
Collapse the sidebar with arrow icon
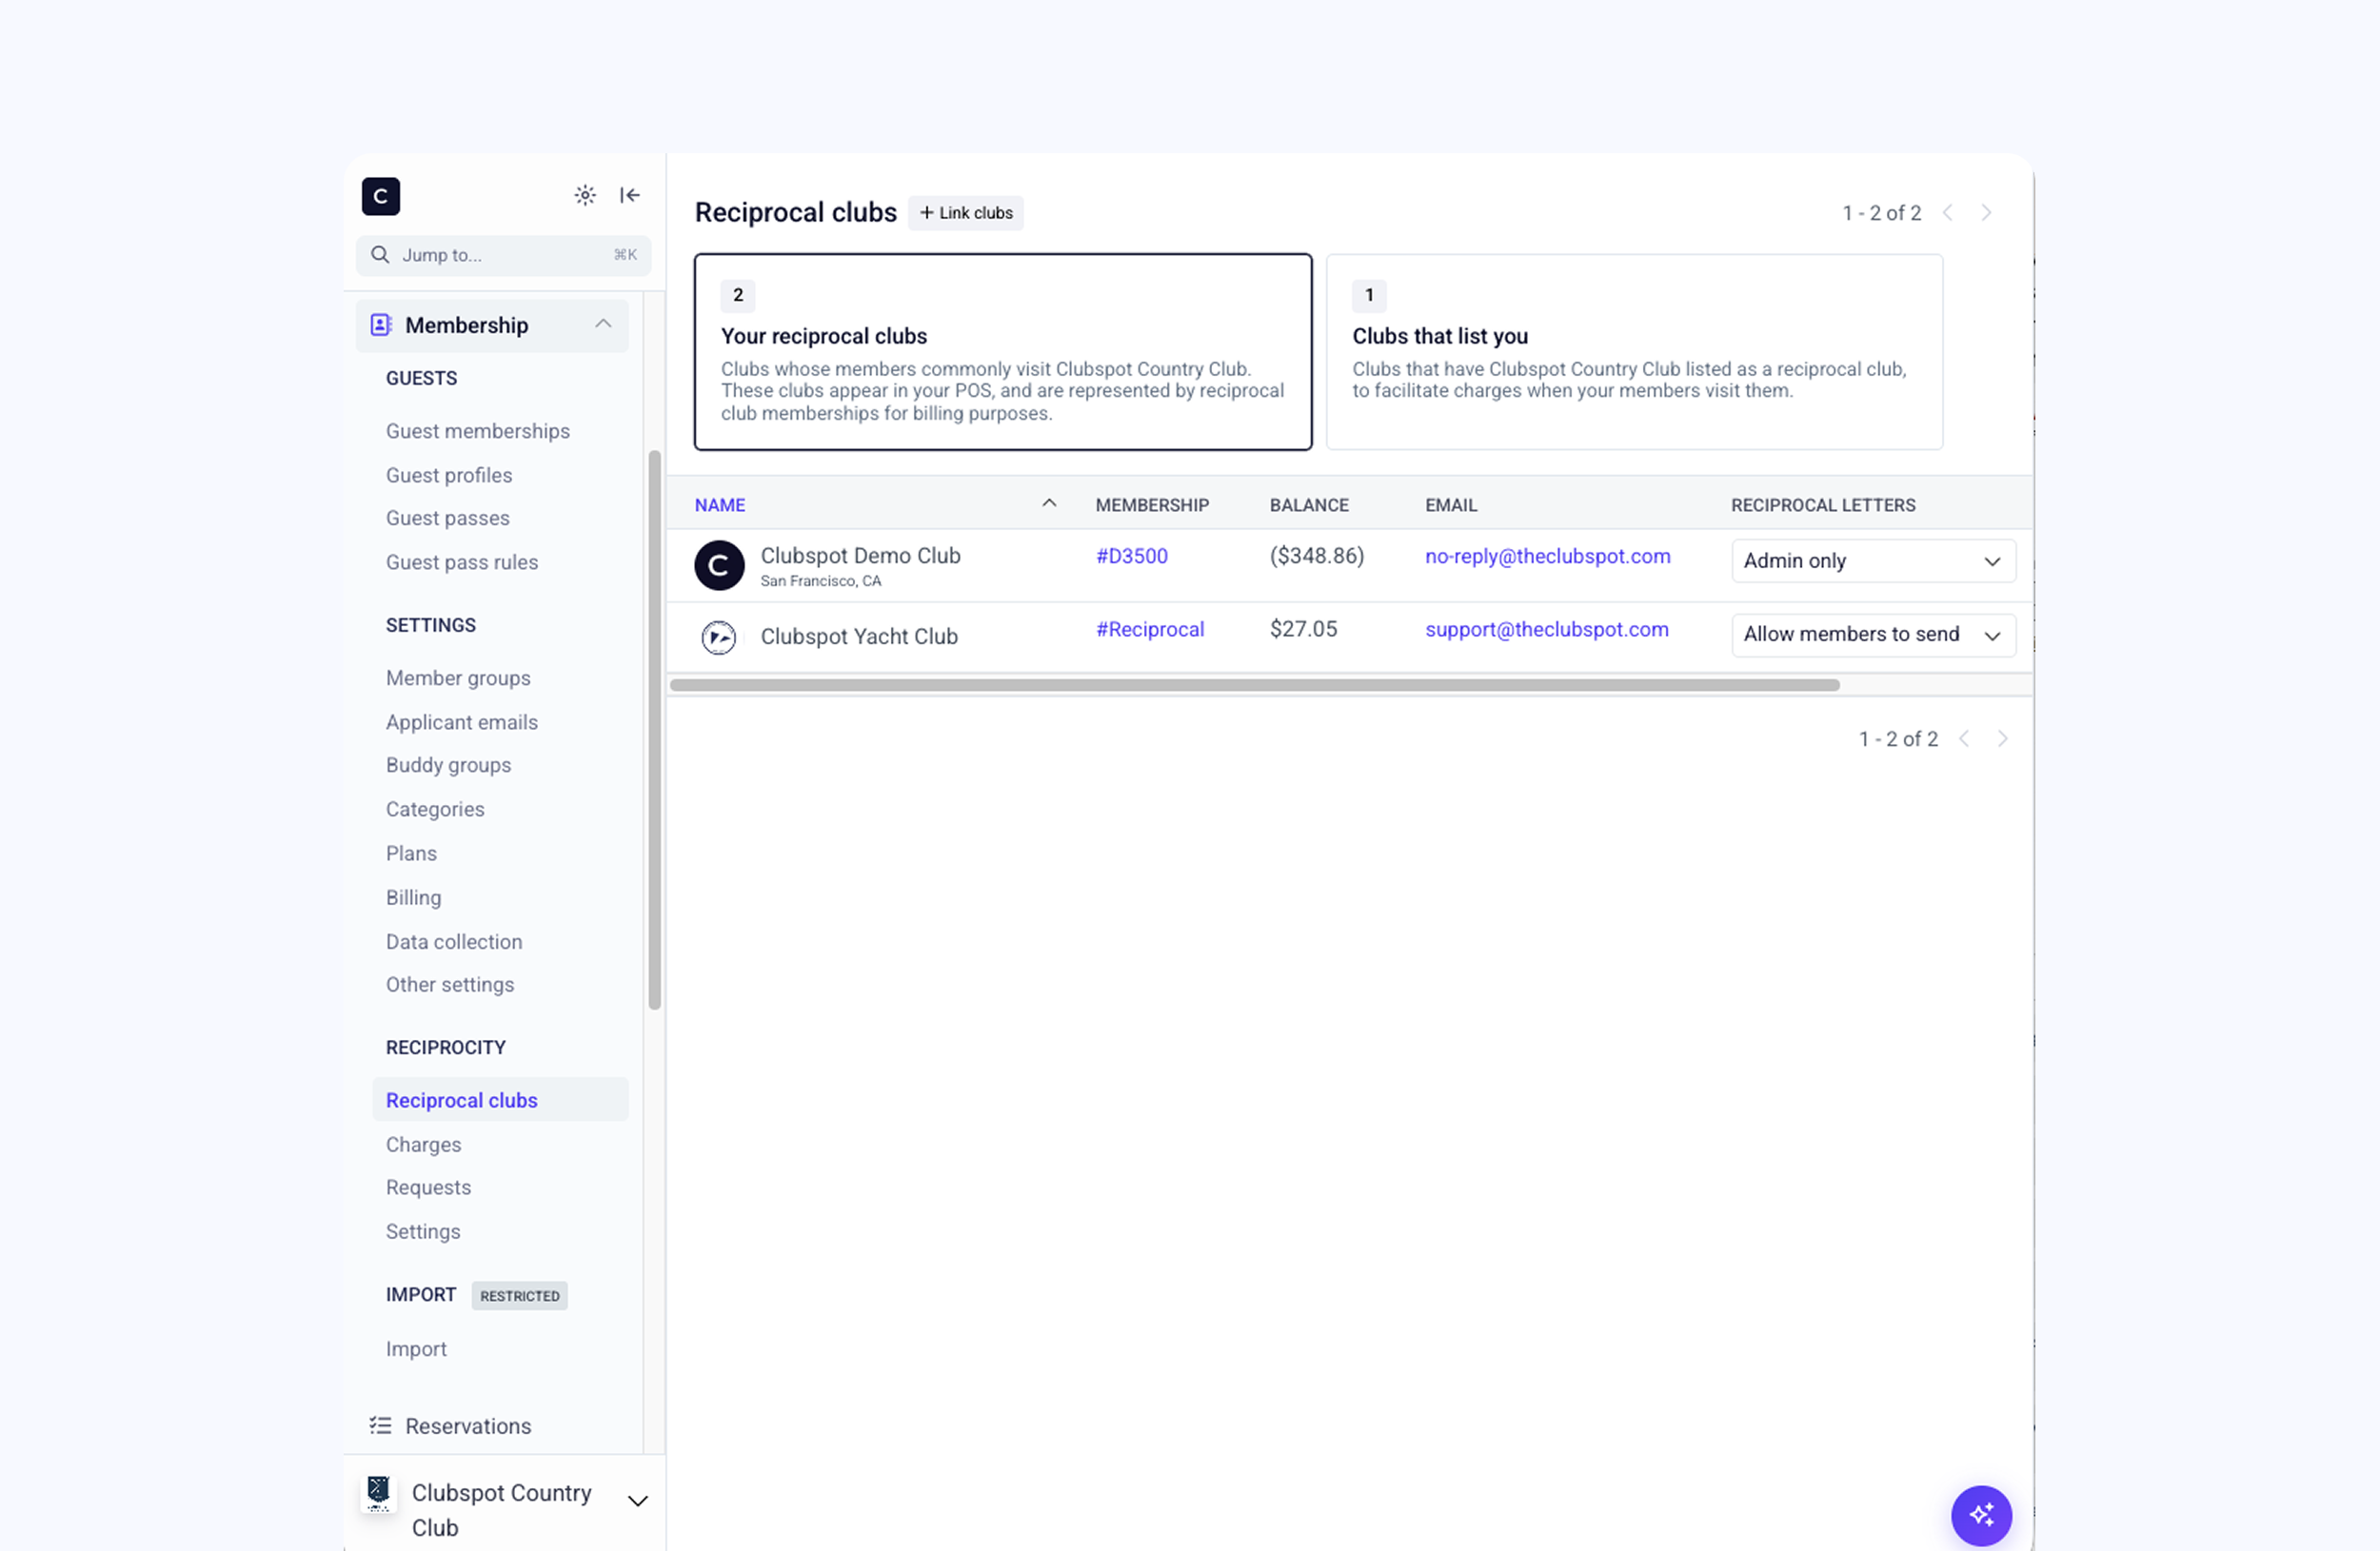point(630,195)
